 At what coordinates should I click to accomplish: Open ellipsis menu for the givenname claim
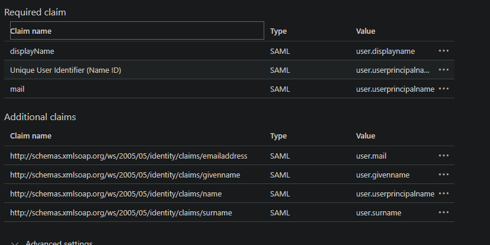point(443,175)
